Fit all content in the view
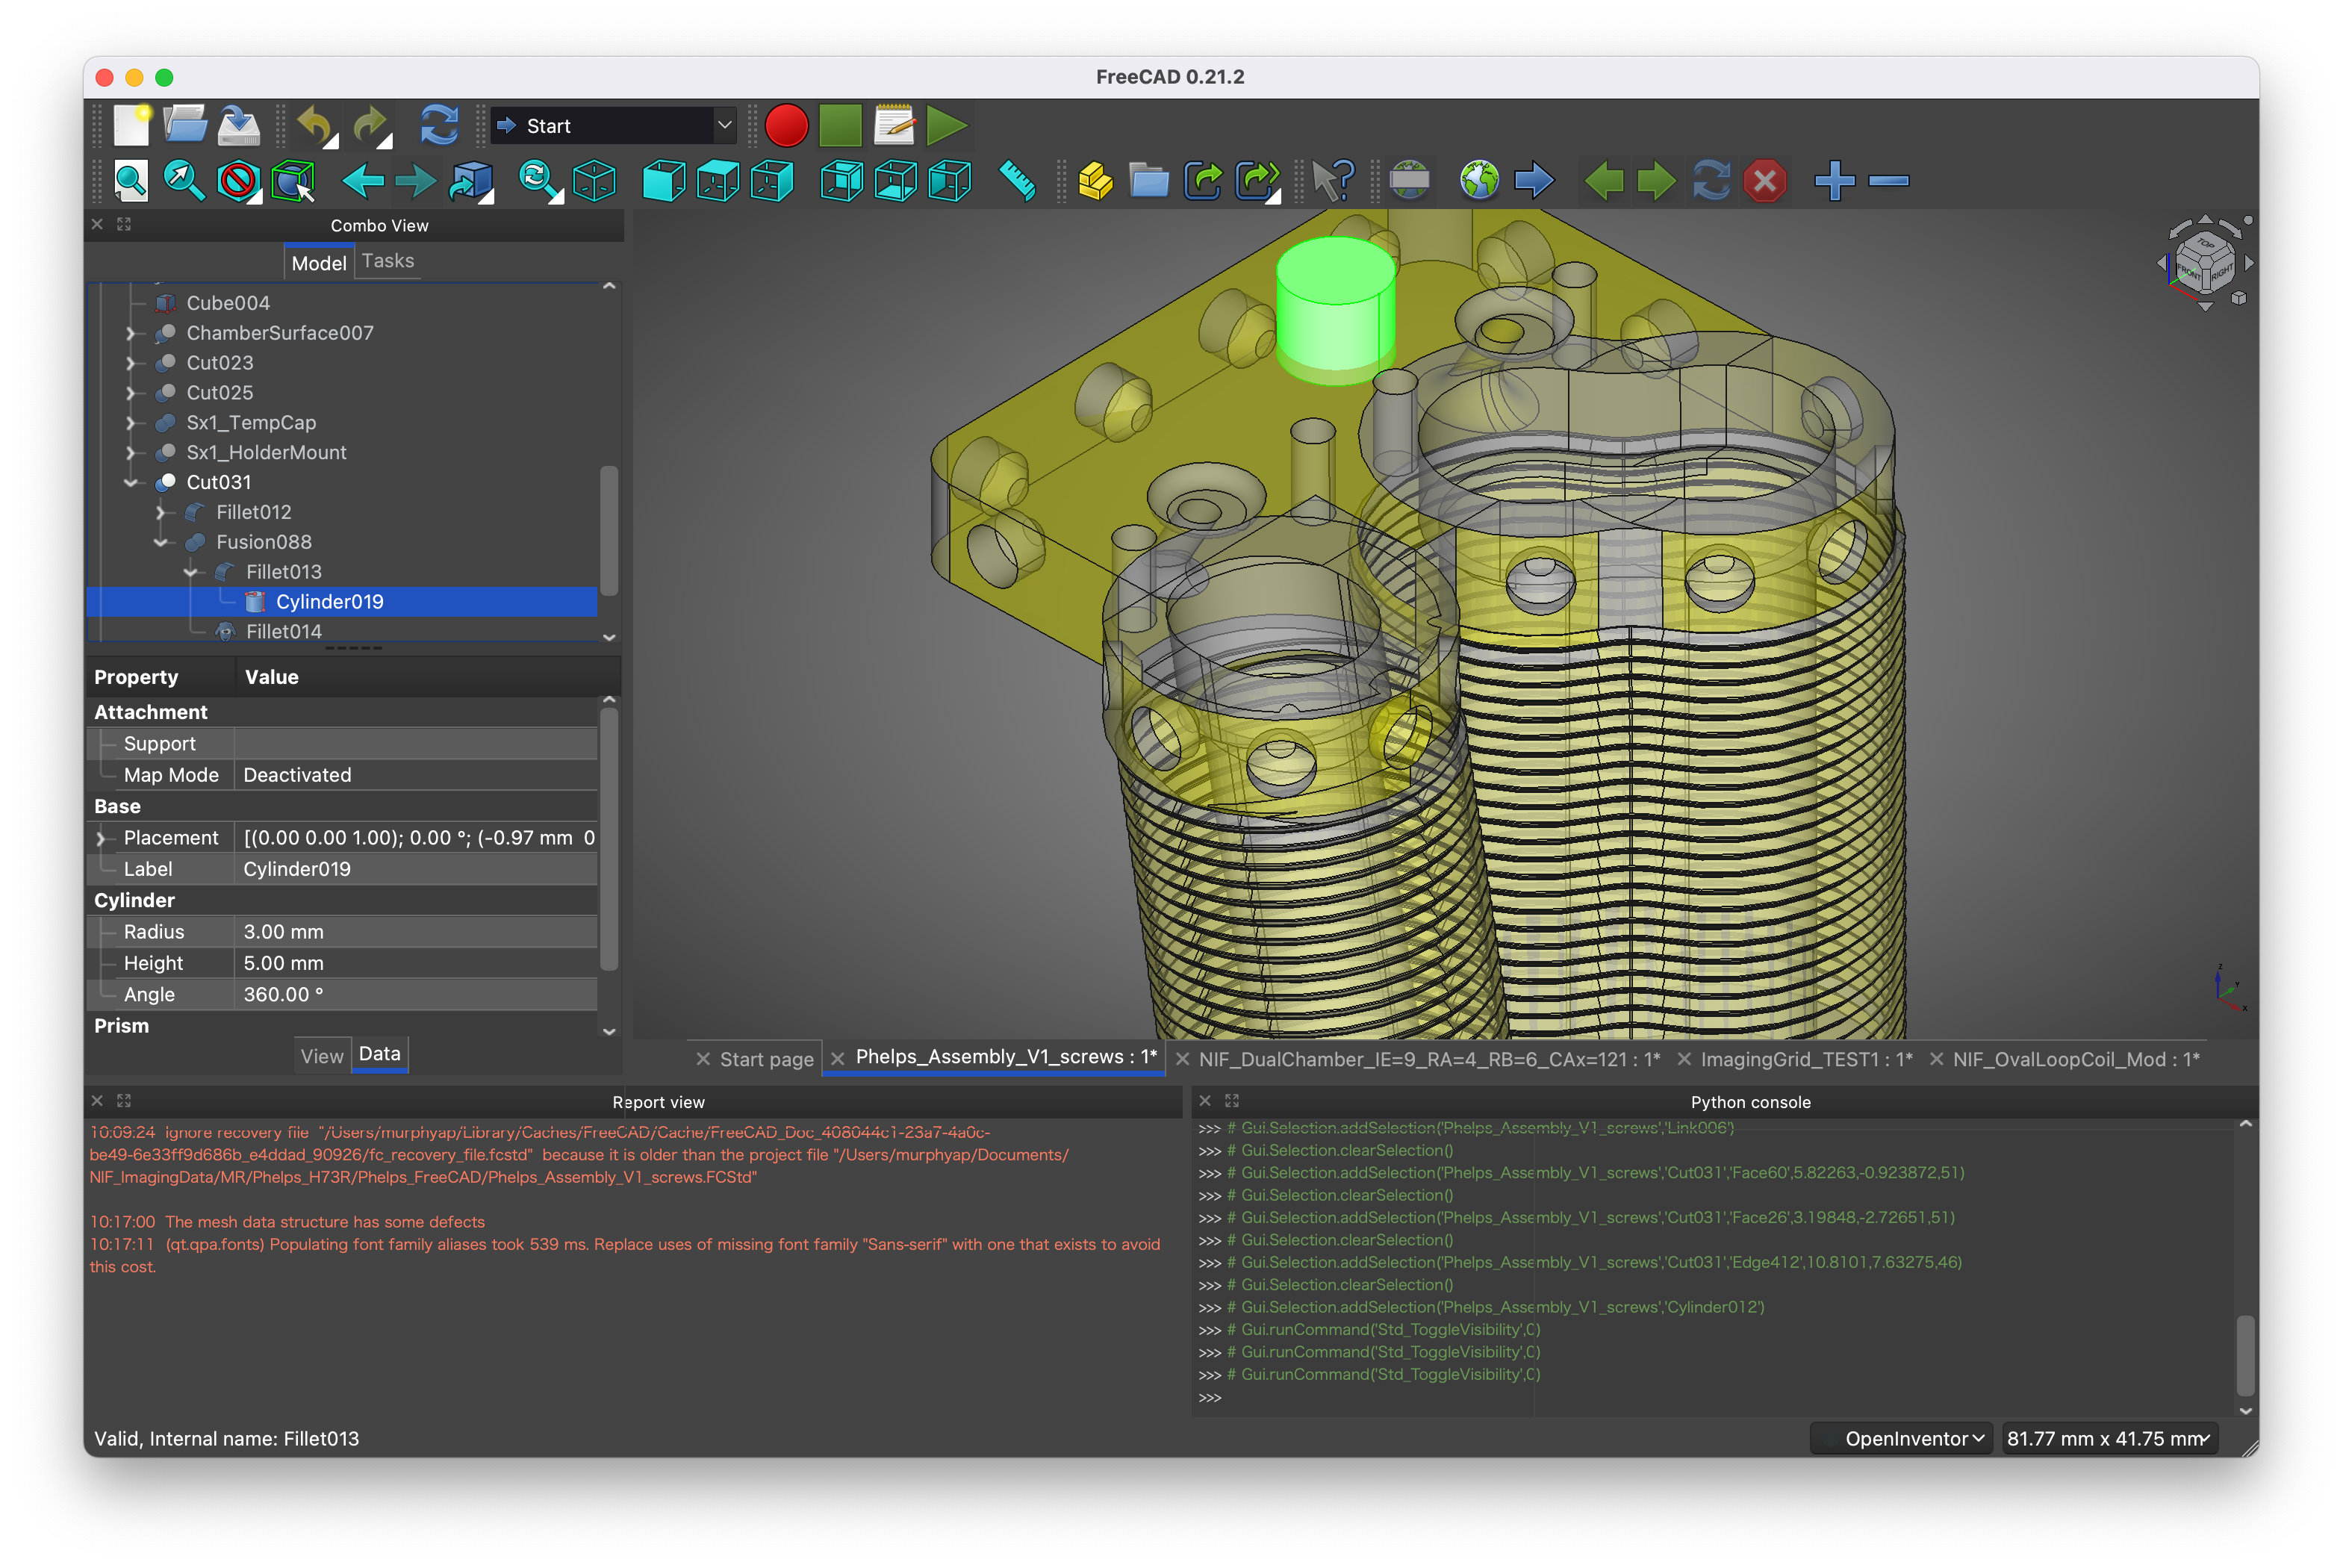 pos(131,181)
